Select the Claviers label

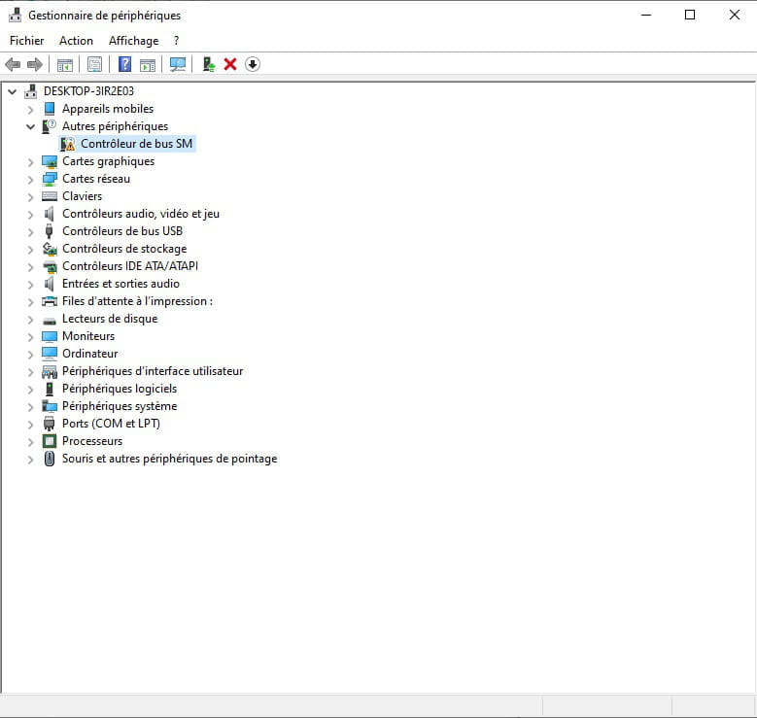pos(82,196)
